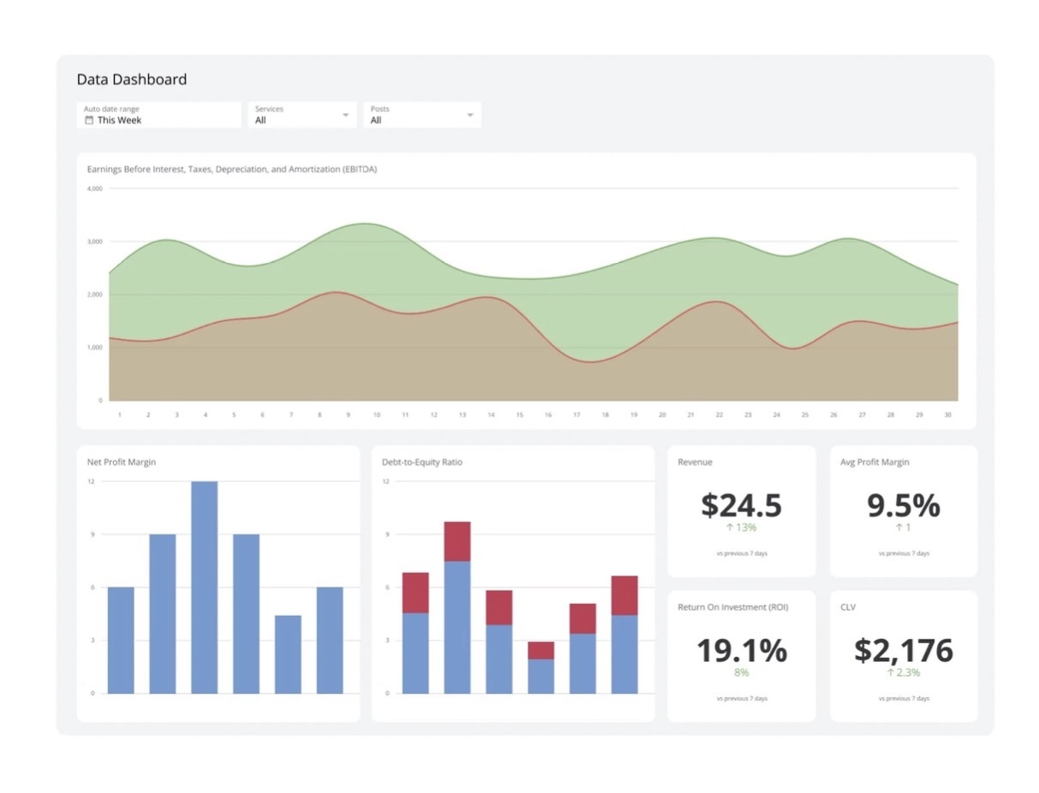
Task: Open the Auto date range picker
Action: (158, 115)
